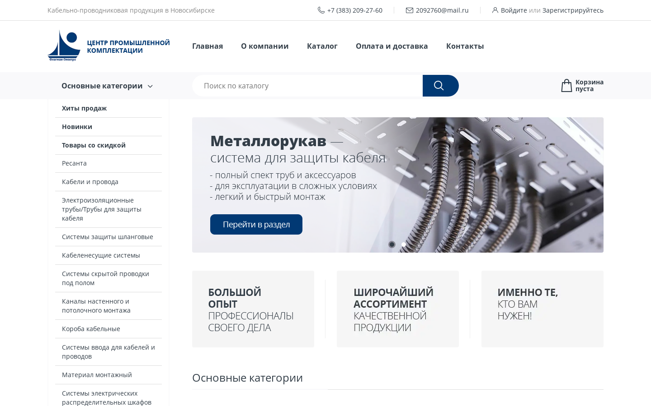Click the phone number +7 (383) 209-27-60

pyautogui.click(x=355, y=10)
